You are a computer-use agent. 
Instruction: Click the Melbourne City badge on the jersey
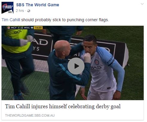(97, 62)
